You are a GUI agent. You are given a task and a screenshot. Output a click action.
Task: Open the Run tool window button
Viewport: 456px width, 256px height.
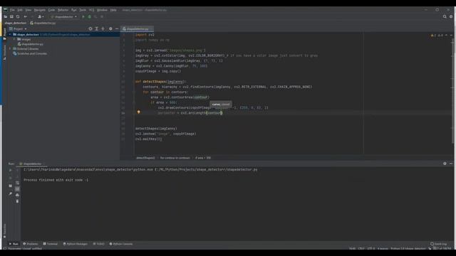pyautogui.click(x=14, y=244)
